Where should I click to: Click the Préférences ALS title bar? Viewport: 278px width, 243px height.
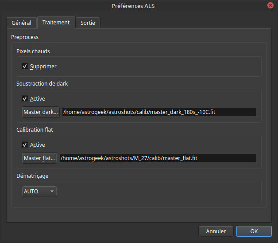pos(133,6)
